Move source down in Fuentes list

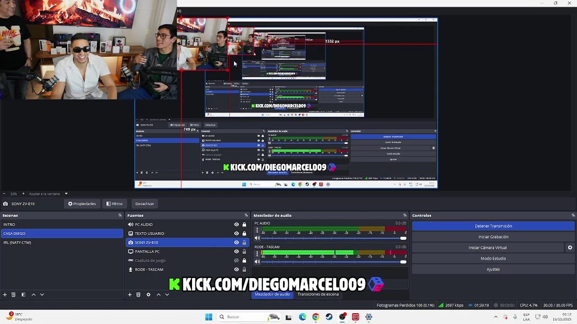pos(167,294)
